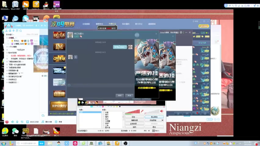The width and height of the screenshot is (260, 146).
Task: Toggle the 大闸蟹 source checkbox in OBS
Action: click(104, 121)
